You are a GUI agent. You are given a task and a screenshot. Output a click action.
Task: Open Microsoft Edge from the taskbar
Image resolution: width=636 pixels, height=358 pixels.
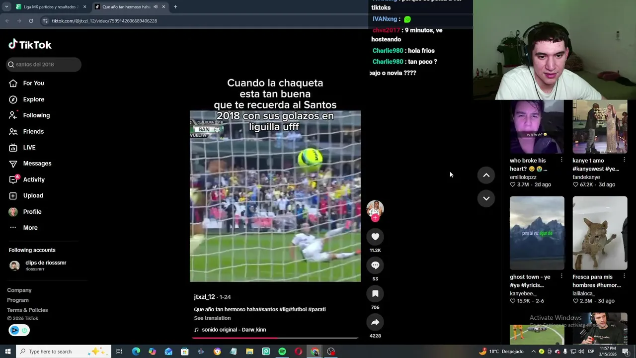pyautogui.click(x=136, y=352)
